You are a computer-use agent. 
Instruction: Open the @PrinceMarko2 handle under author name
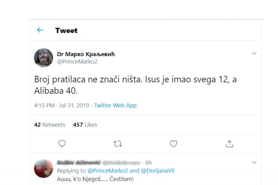click(77, 61)
